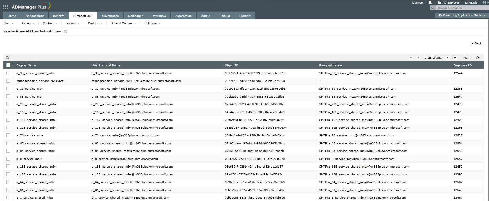Screen dimensions: 489x201
Task: Open the table search filter icon
Action: 8,58
